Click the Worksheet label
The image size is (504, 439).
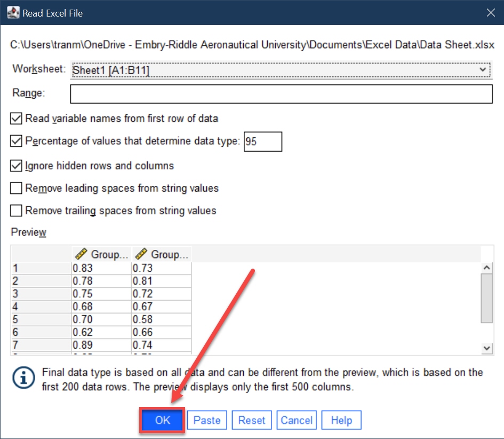39,69
